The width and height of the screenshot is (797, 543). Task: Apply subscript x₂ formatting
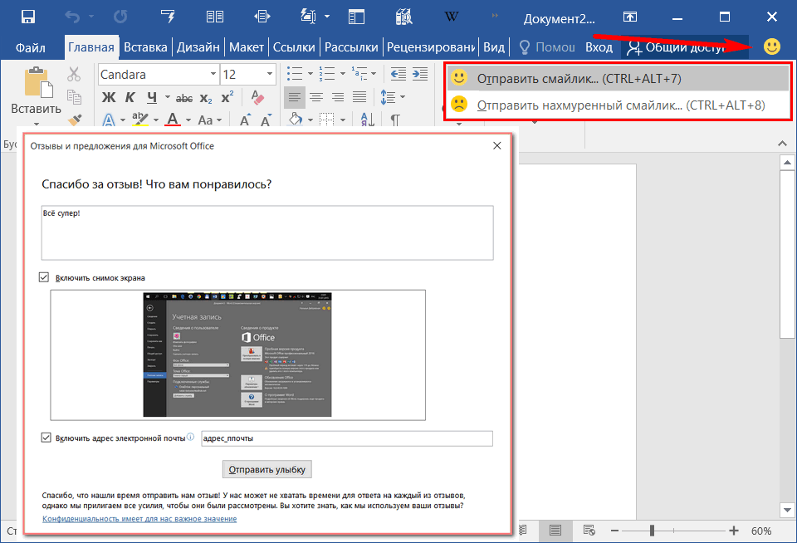click(x=206, y=98)
